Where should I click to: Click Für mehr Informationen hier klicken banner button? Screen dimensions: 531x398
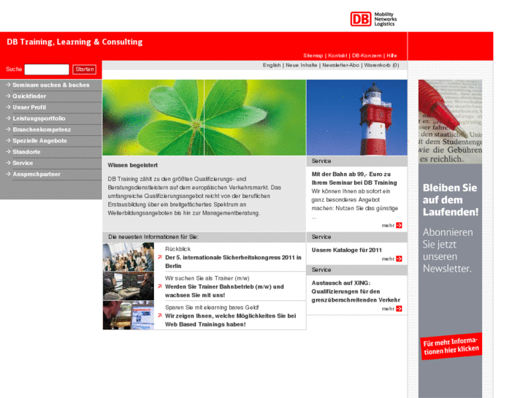(451, 346)
